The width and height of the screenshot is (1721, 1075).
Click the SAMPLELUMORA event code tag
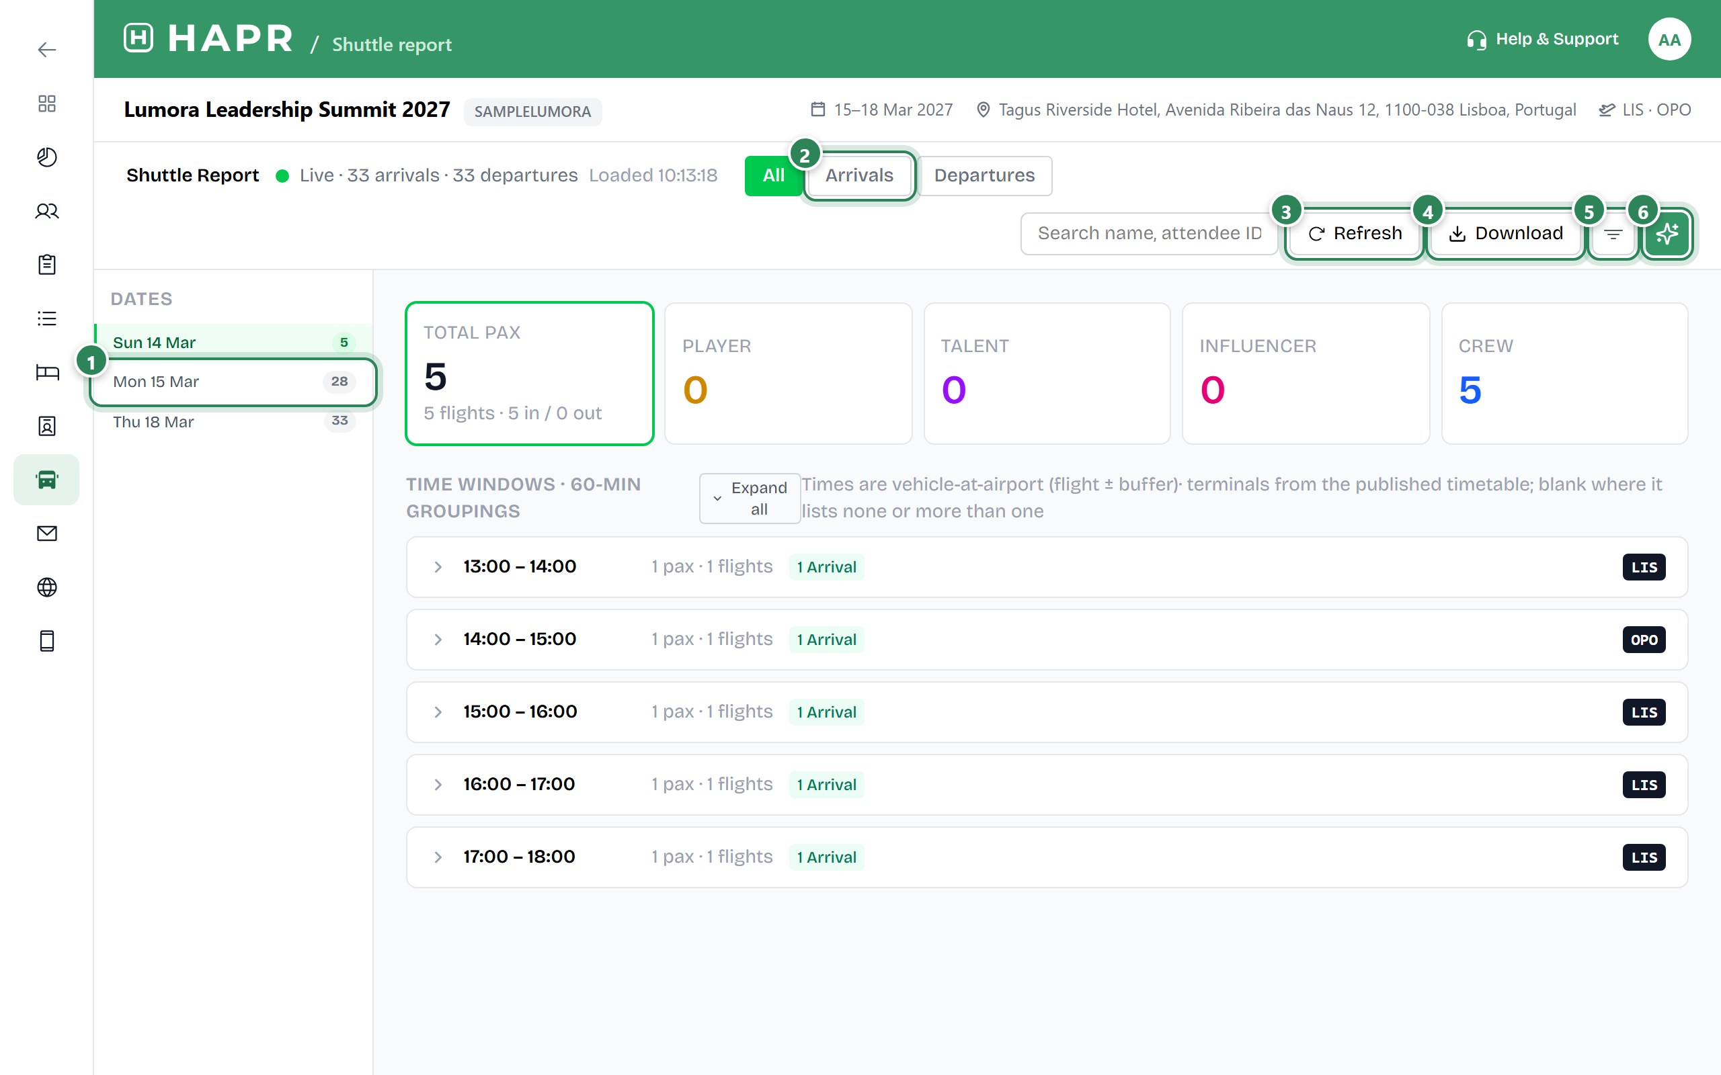click(532, 112)
